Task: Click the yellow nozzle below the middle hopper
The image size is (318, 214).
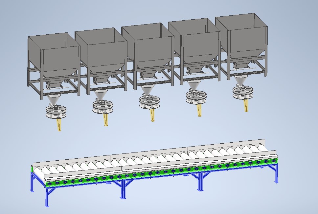Action: [x=152, y=116]
